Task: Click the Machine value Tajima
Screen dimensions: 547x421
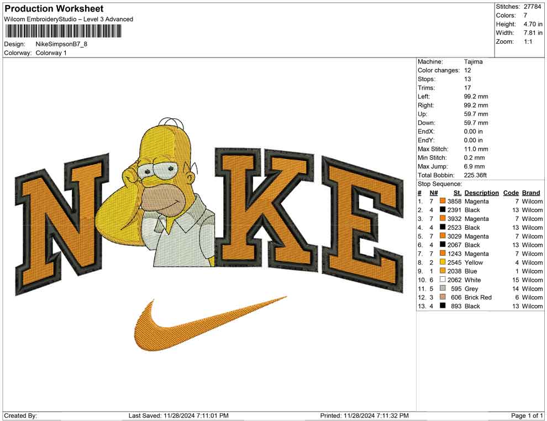Action: [474, 62]
